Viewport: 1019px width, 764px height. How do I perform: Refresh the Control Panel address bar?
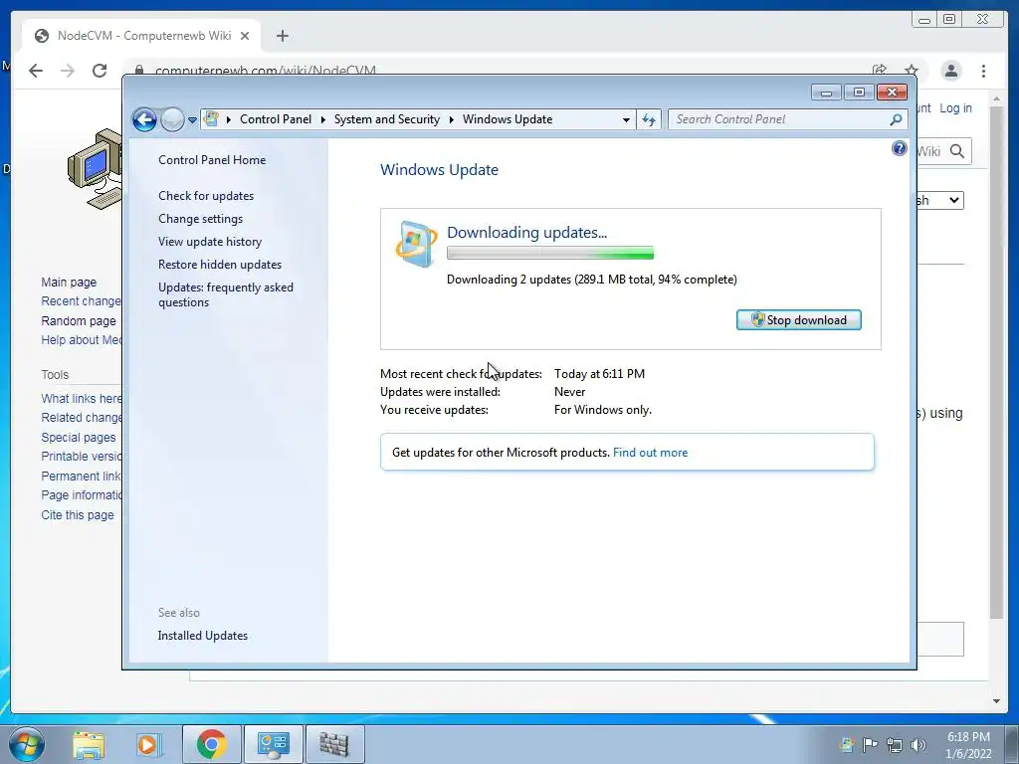point(649,119)
